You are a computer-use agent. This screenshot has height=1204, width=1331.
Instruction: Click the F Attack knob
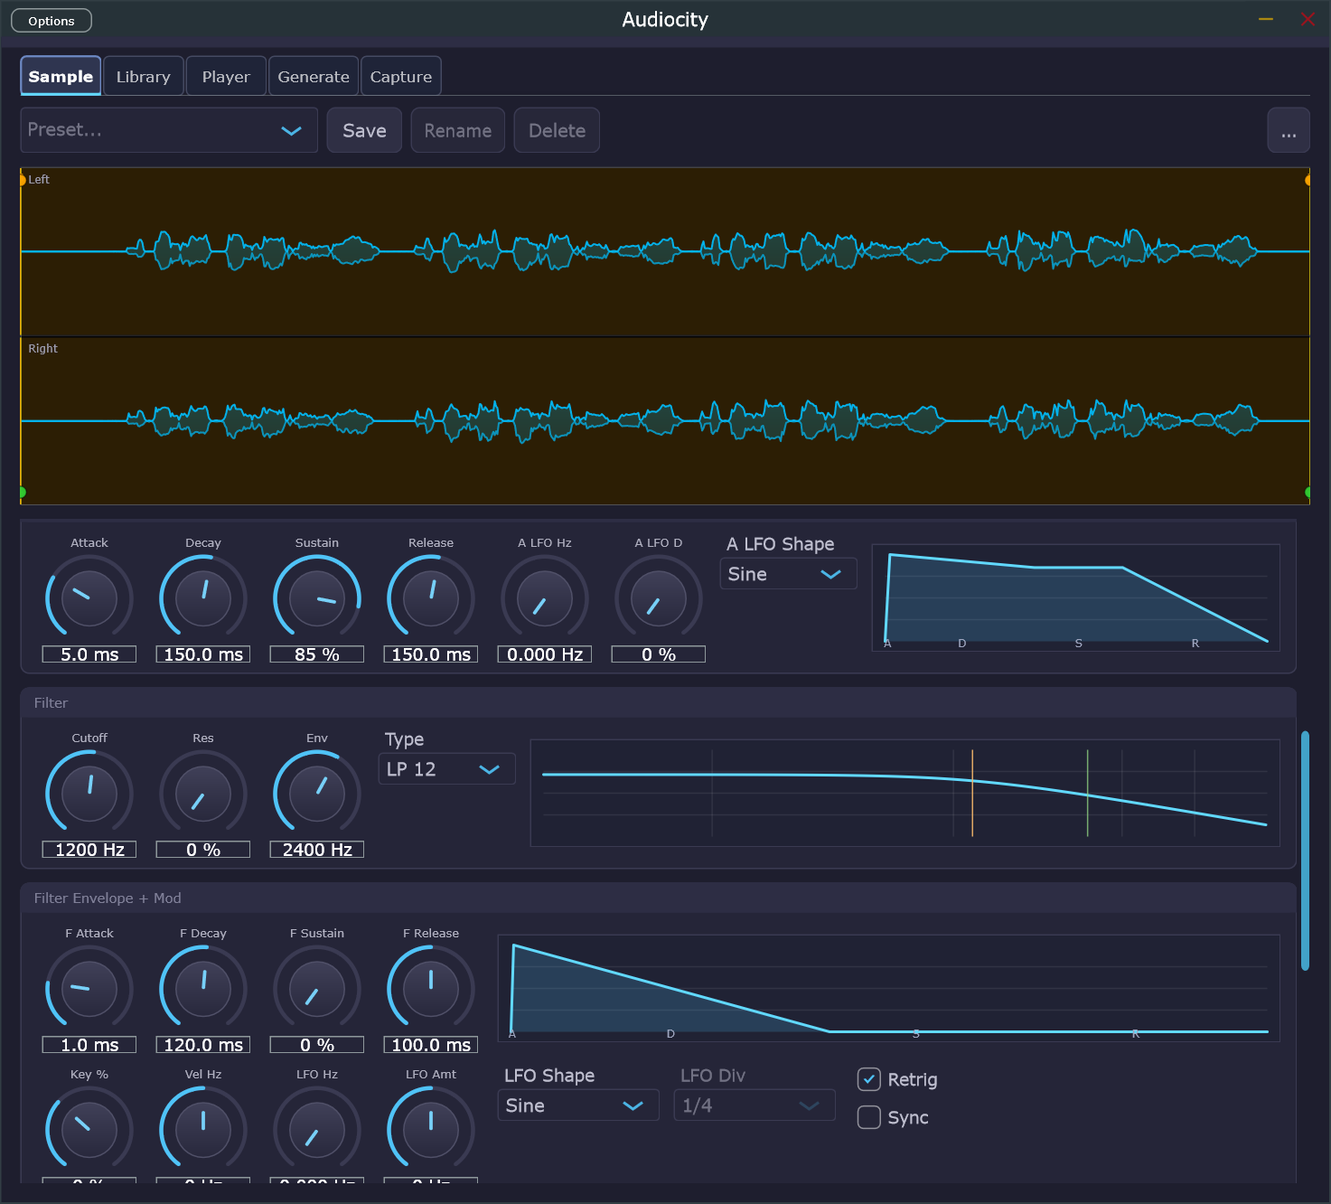click(x=89, y=989)
